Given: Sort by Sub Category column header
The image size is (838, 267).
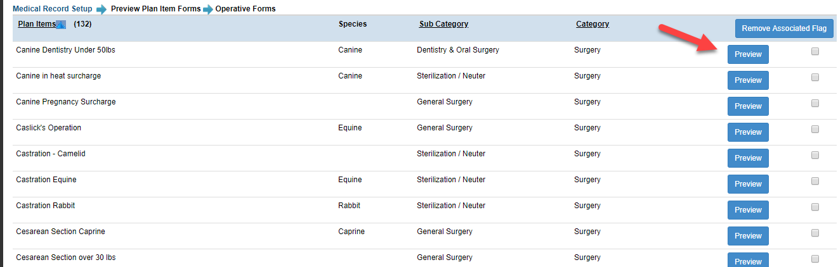Looking at the screenshot, I should click(443, 24).
